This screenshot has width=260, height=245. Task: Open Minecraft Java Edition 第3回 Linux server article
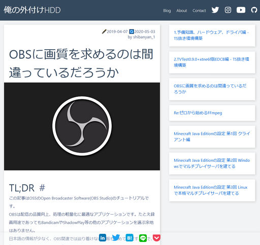[x=211, y=190]
